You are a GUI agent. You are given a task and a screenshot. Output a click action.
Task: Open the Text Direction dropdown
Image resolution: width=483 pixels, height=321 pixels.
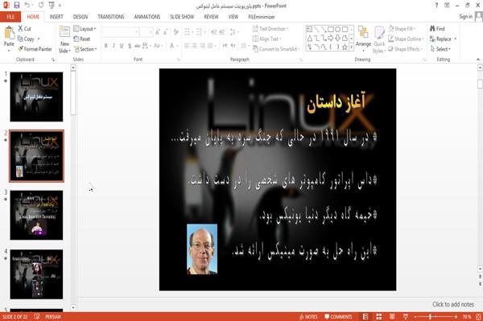click(270, 29)
